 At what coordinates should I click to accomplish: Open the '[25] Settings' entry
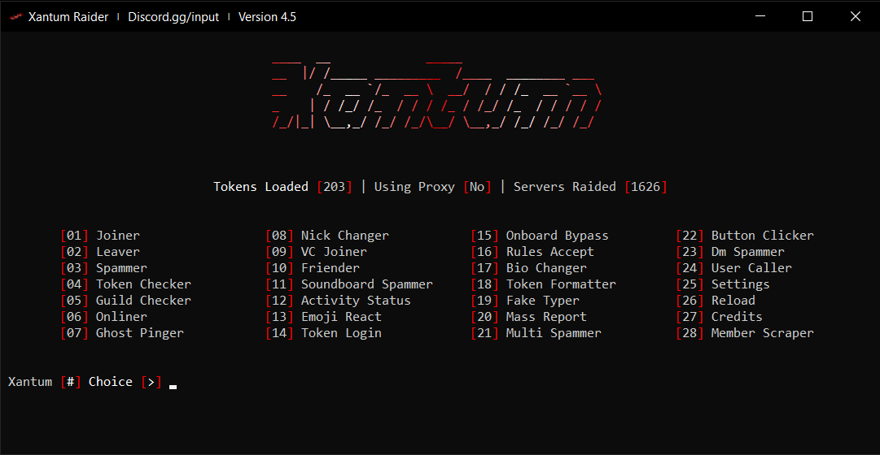(x=723, y=284)
